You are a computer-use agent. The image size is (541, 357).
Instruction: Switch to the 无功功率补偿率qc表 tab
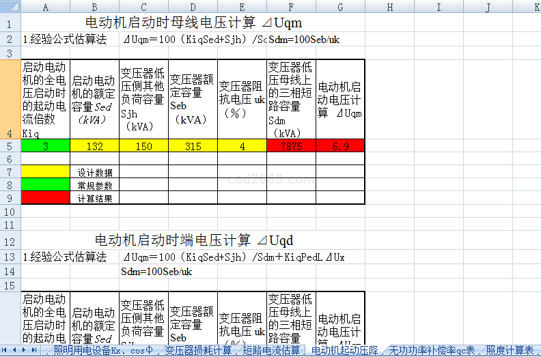pyautogui.click(x=431, y=350)
